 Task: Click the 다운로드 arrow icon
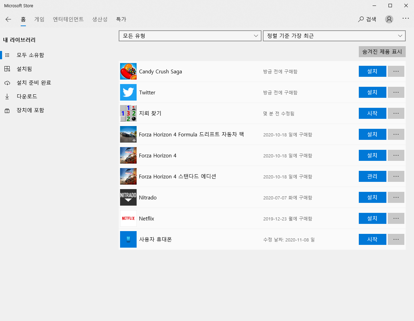[x=7, y=96]
